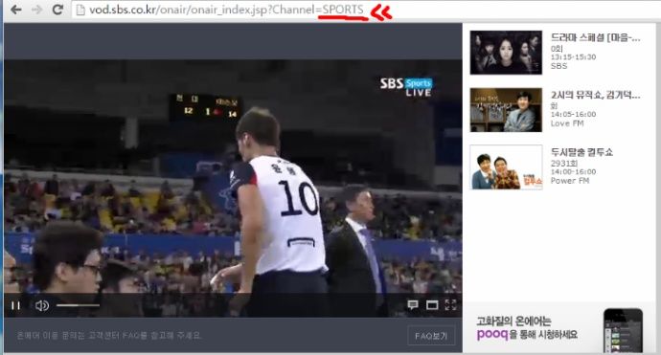661x355 pixels.
Task: Click the pooq advertisement banner
Action: point(559,328)
